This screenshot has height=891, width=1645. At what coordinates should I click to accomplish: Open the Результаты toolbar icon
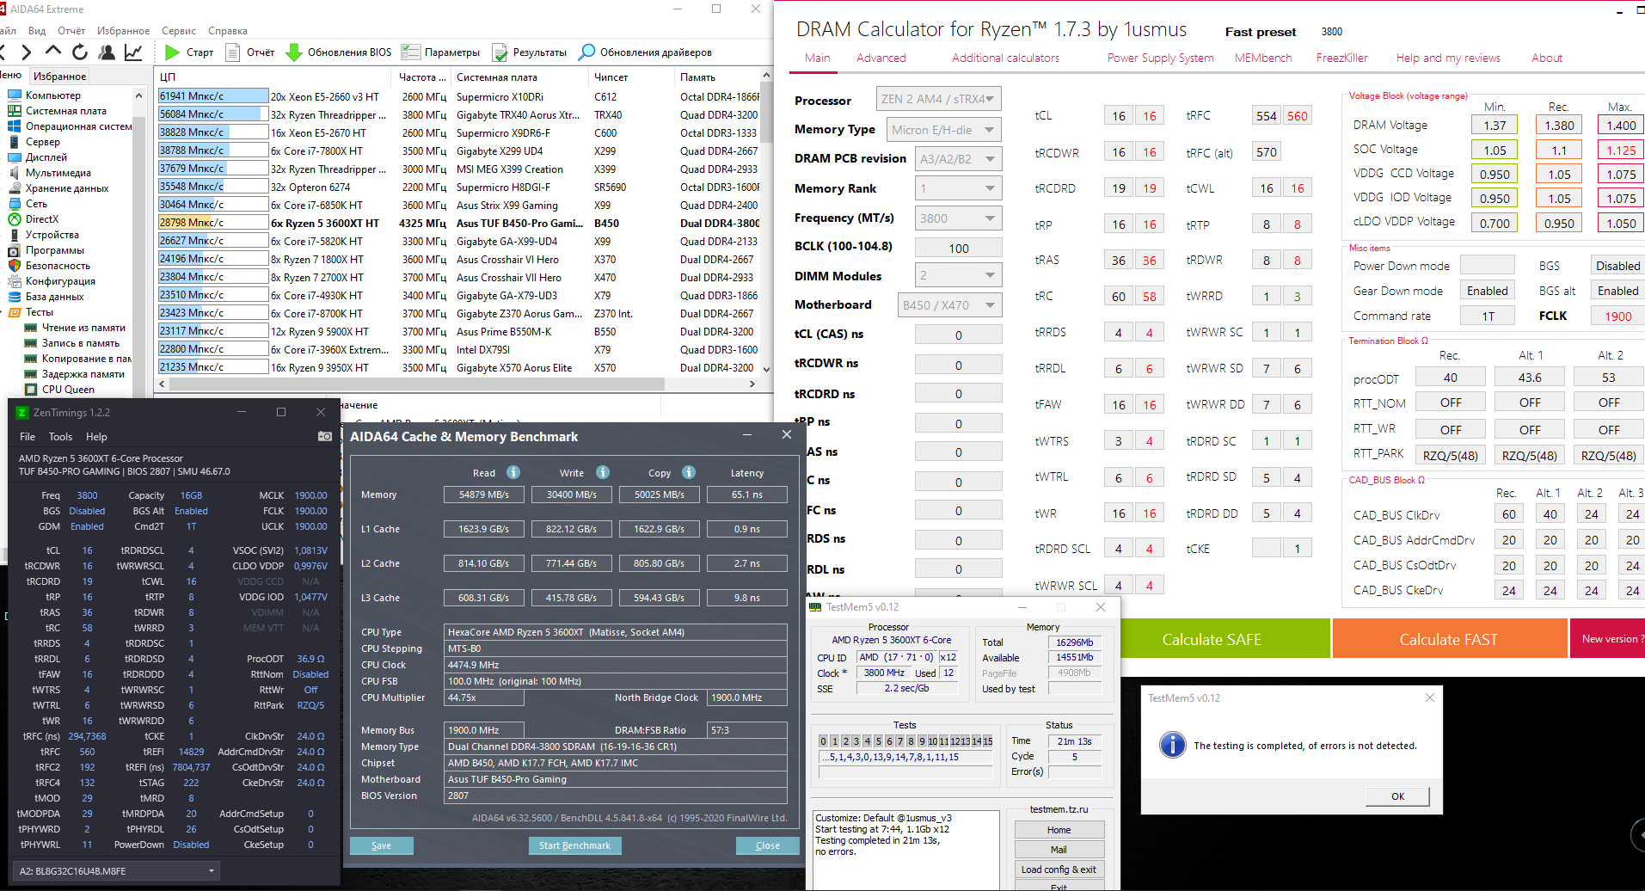[x=500, y=52]
